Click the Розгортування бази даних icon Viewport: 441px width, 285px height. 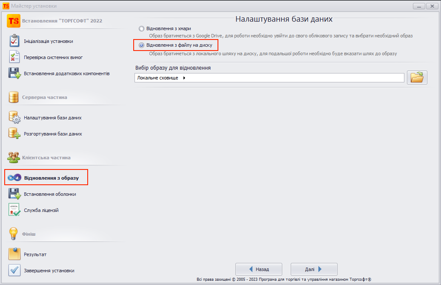[x=14, y=134]
